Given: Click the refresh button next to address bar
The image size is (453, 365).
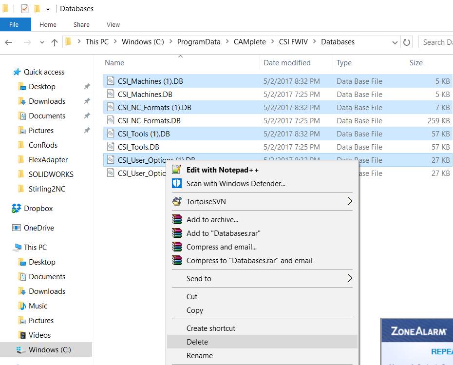Looking at the screenshot, I should [407, 42].
